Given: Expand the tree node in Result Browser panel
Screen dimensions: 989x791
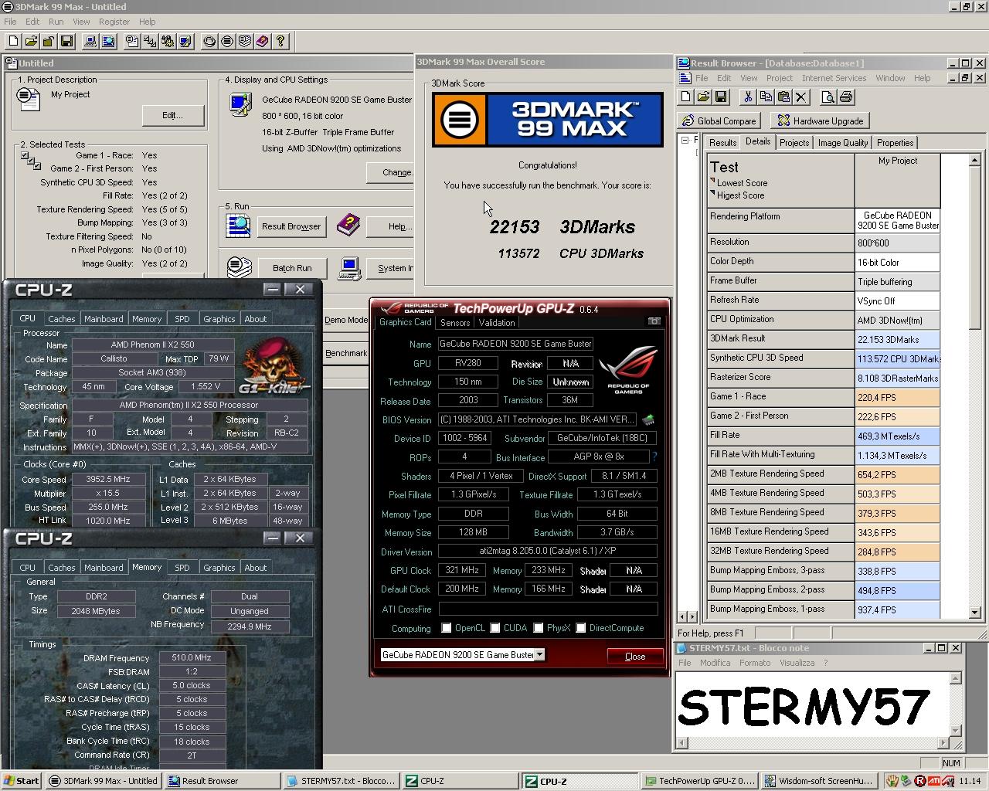Looking at the screenshot, I should click(685, 141).
